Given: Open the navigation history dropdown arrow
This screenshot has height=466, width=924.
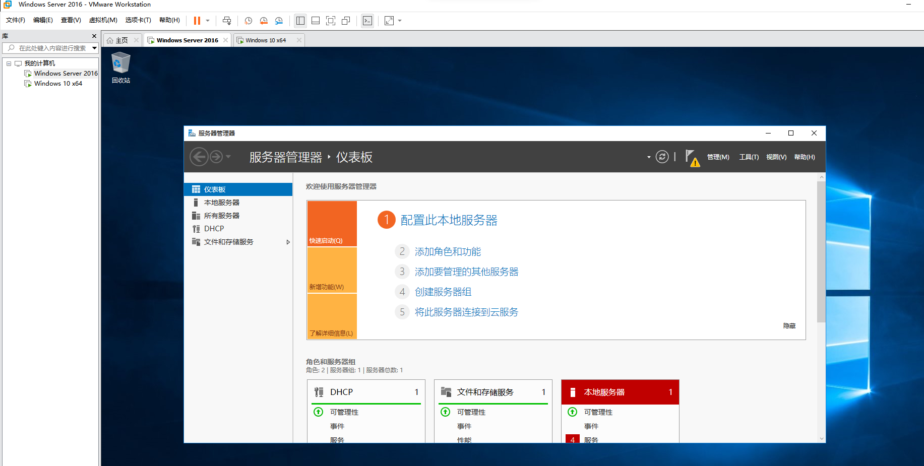Looking at the screenshot, I should point(228,157).
